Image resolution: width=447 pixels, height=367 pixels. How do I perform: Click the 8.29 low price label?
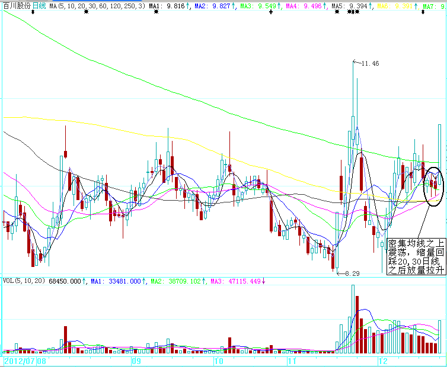352,273
